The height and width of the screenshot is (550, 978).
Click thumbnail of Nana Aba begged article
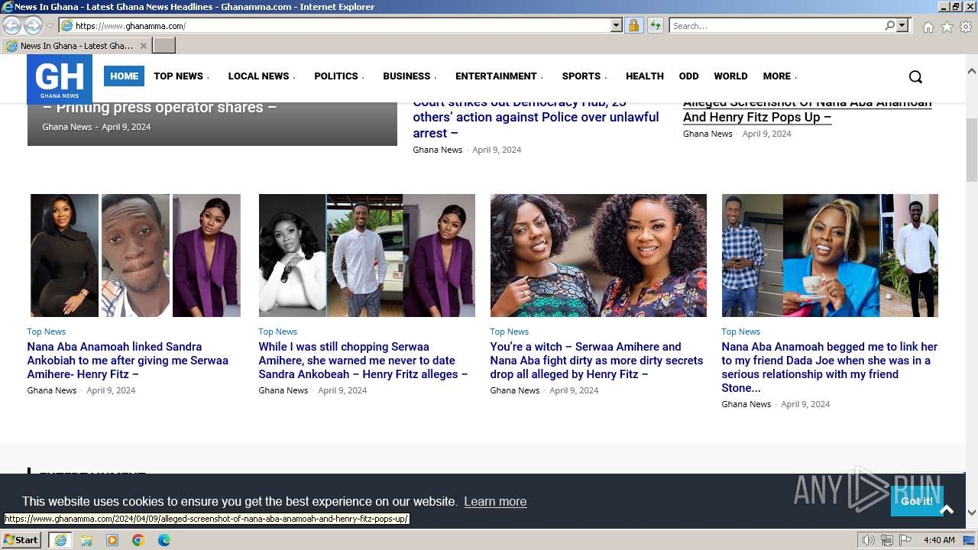coord(830,255)
